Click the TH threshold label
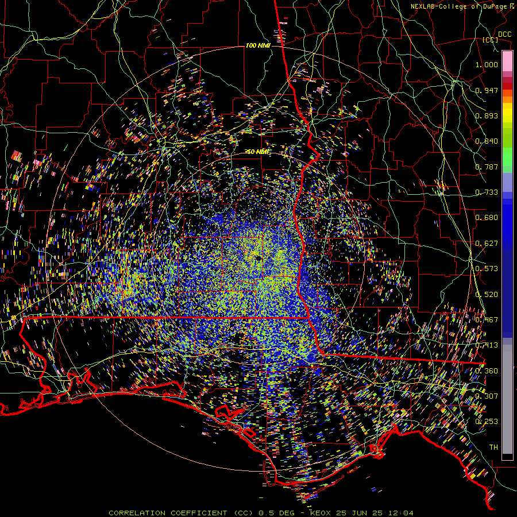Viewport: 517px width, 517px height. click(x=493, y=447)
